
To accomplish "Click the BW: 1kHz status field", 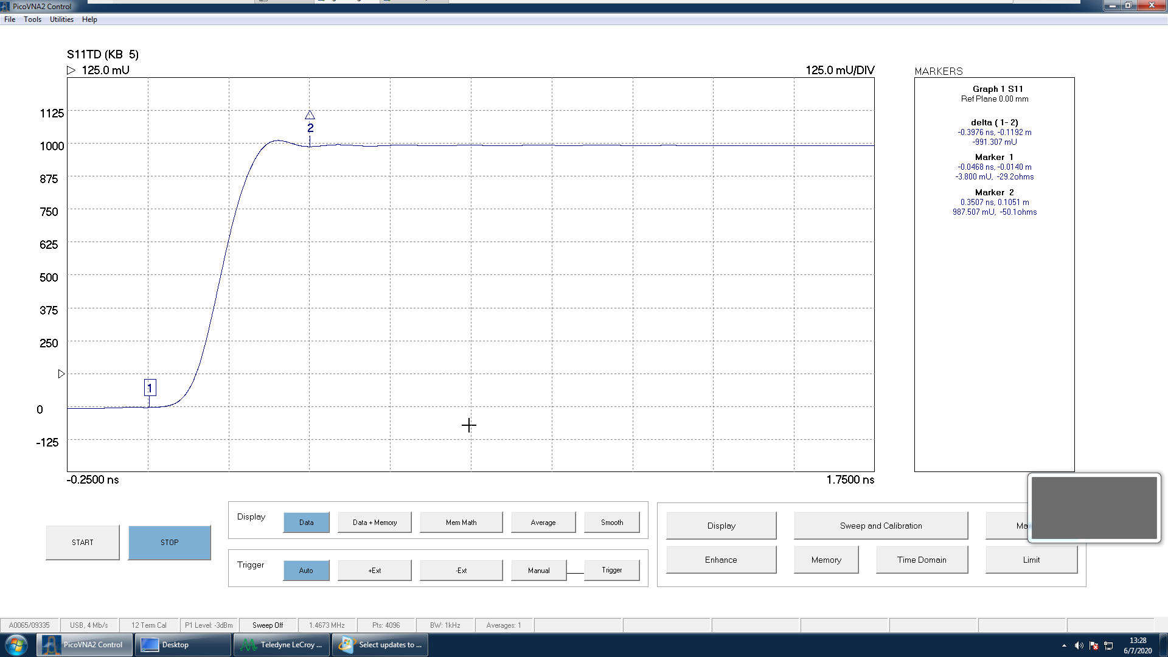I will (x=445, y=625).
